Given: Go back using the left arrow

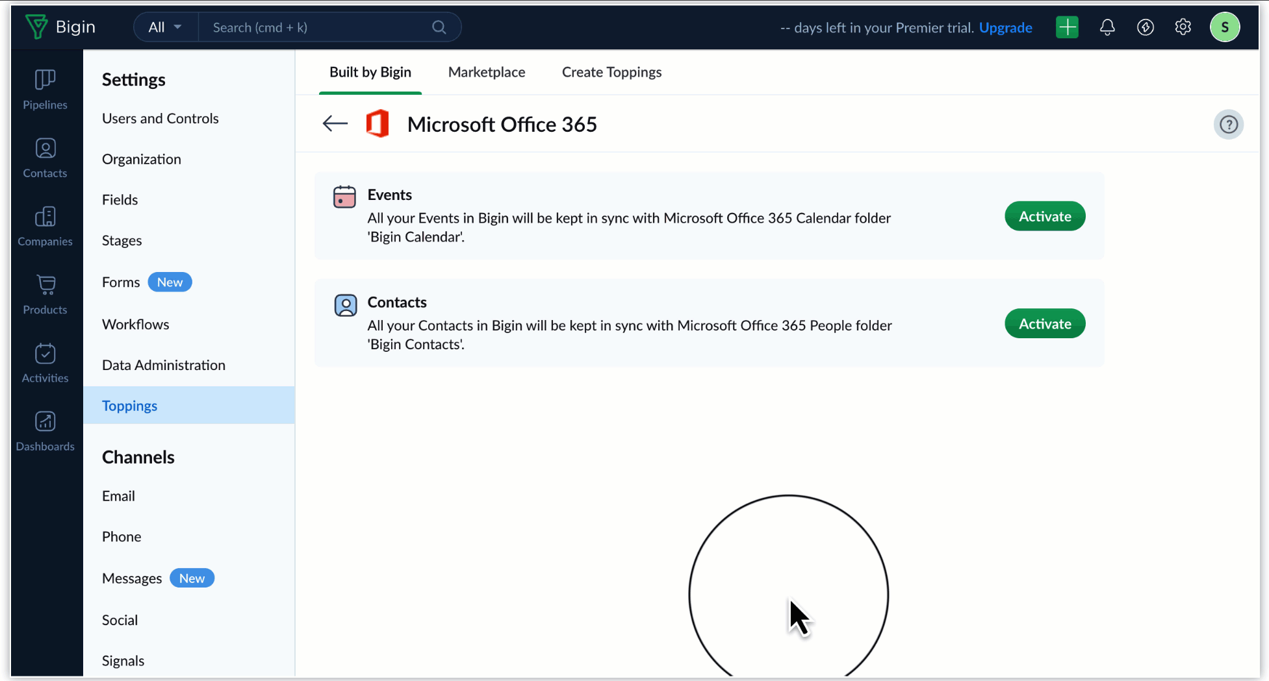Looking at the screenshot, I should coord(335,123).
